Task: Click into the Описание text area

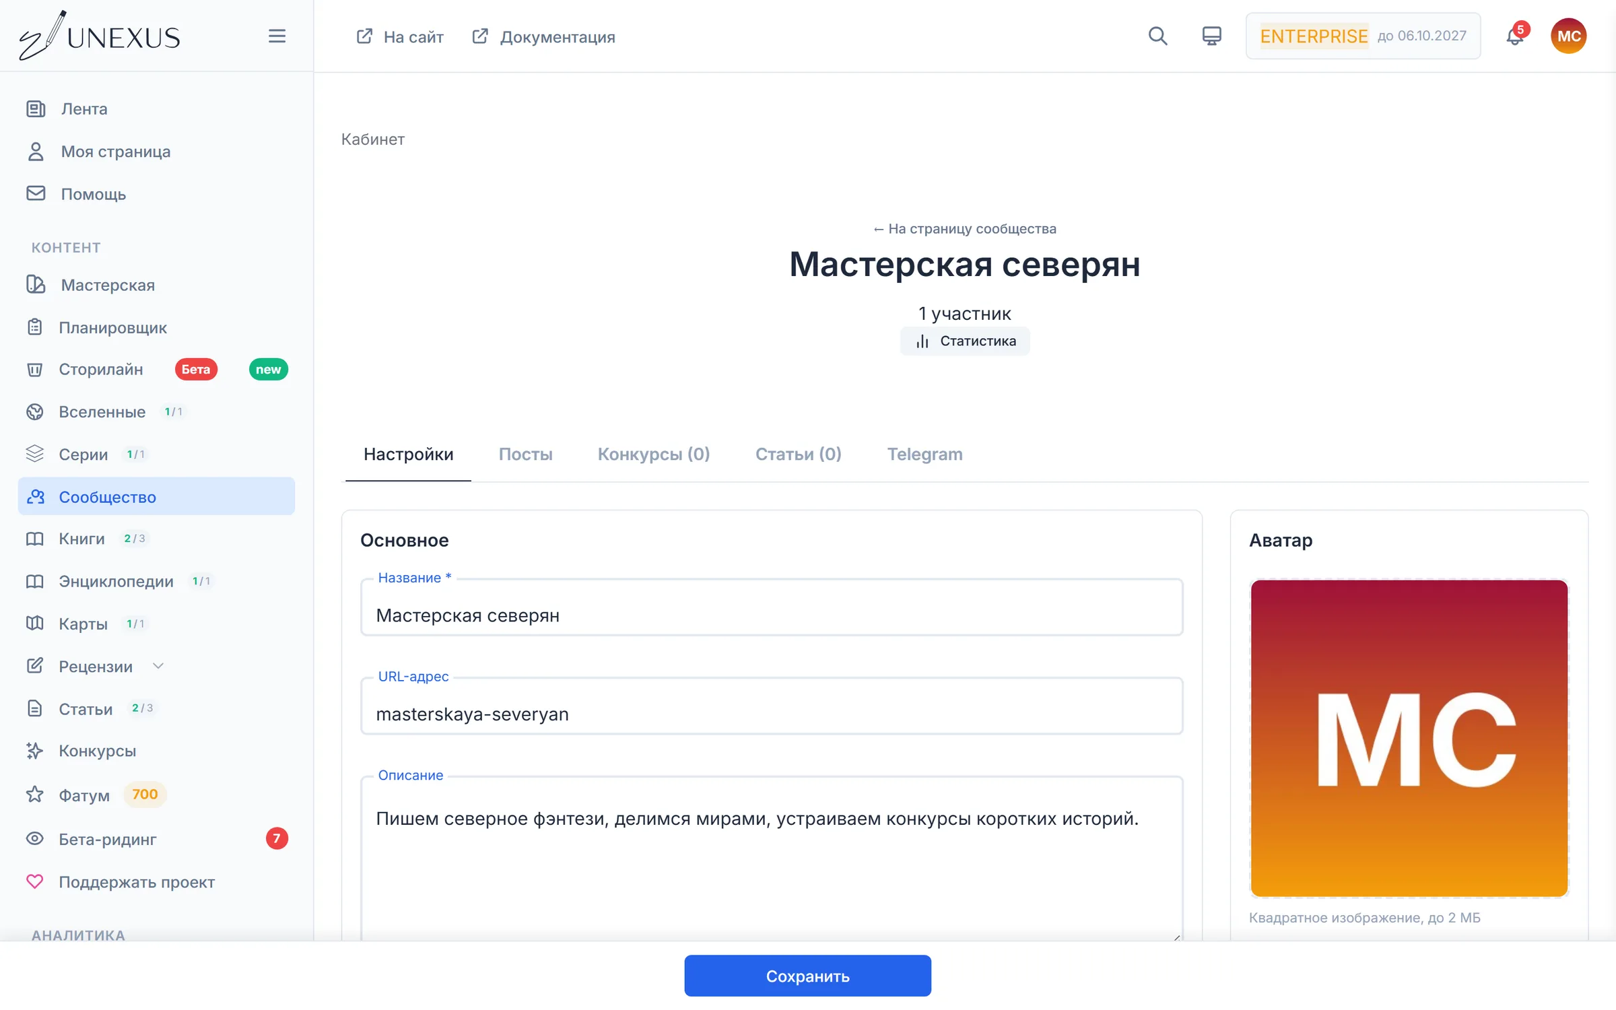Action: [x=772, y=859]
